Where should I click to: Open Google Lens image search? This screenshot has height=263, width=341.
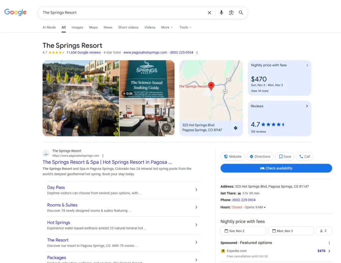[x=231, y=13]
